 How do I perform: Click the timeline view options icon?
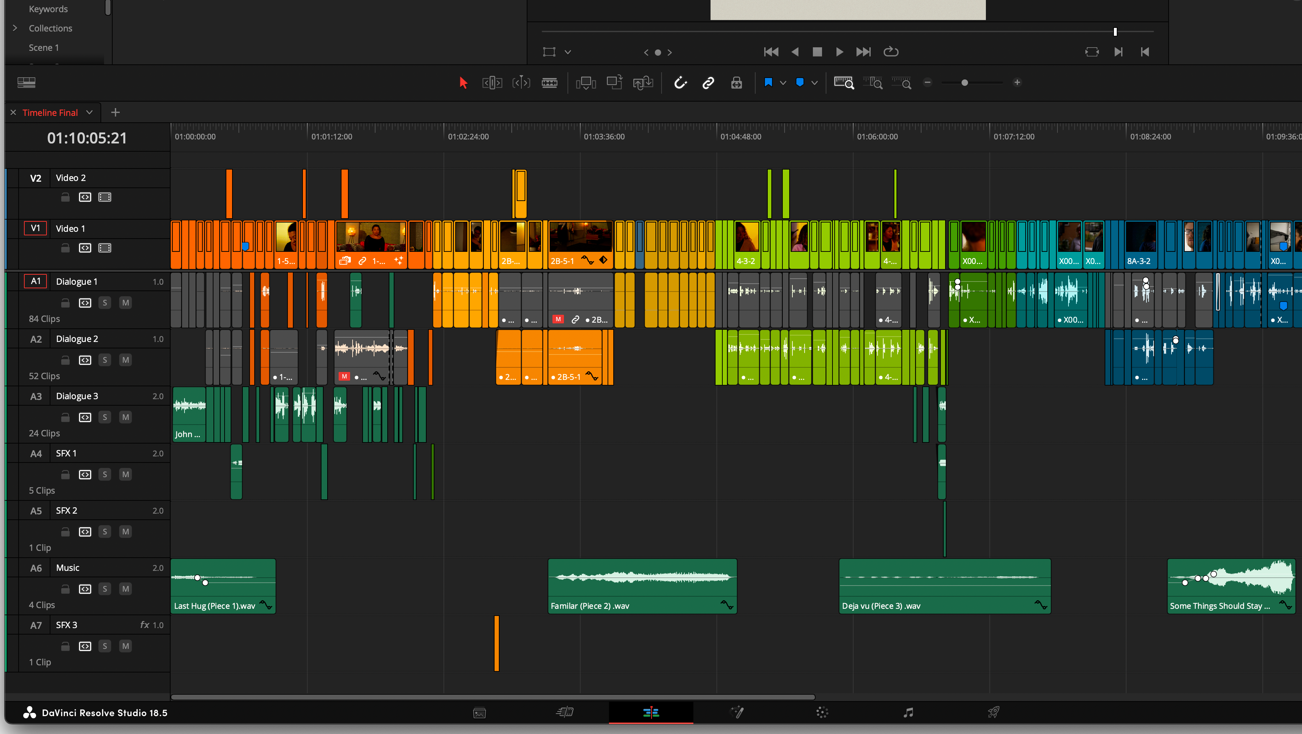(x=26, y=82)
